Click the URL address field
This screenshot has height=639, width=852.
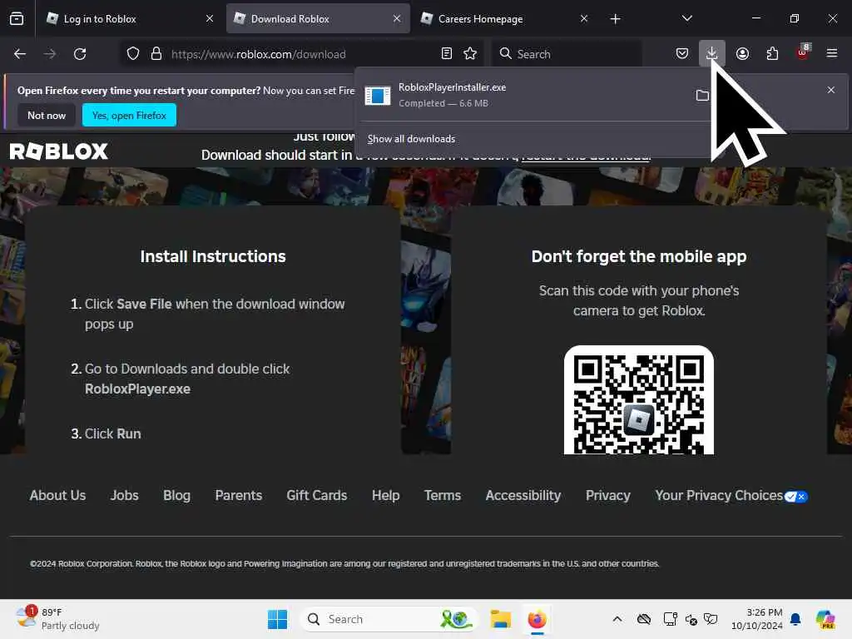(300, 54)
